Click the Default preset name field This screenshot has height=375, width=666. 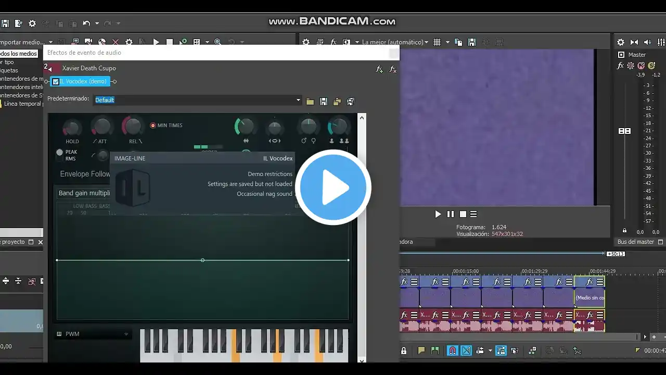point(194,100)
